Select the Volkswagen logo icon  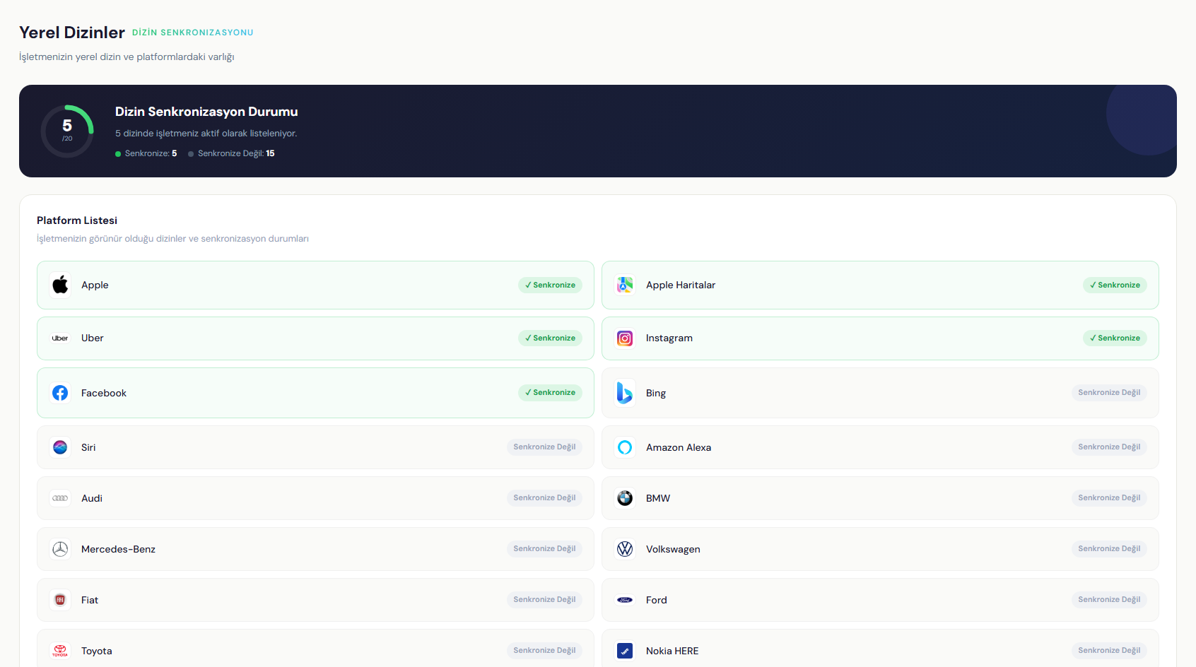click(x=625, y=549)
